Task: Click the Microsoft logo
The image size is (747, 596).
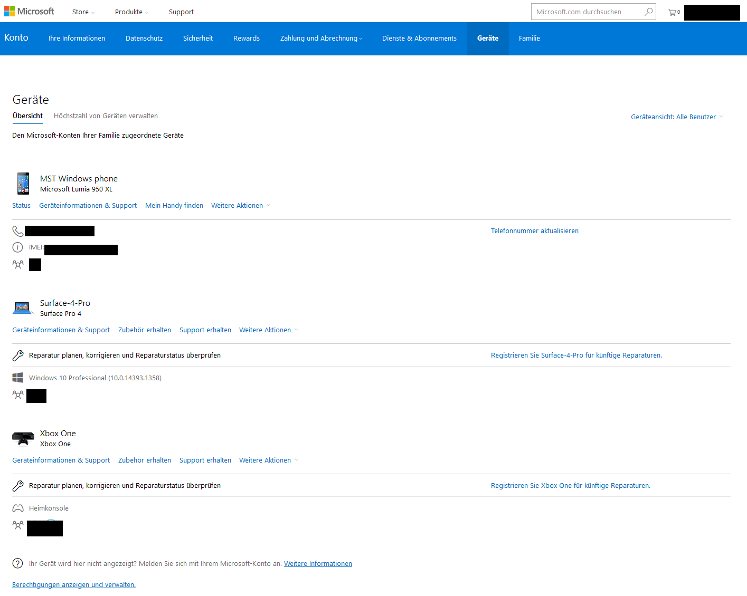Action: (29, 11)
